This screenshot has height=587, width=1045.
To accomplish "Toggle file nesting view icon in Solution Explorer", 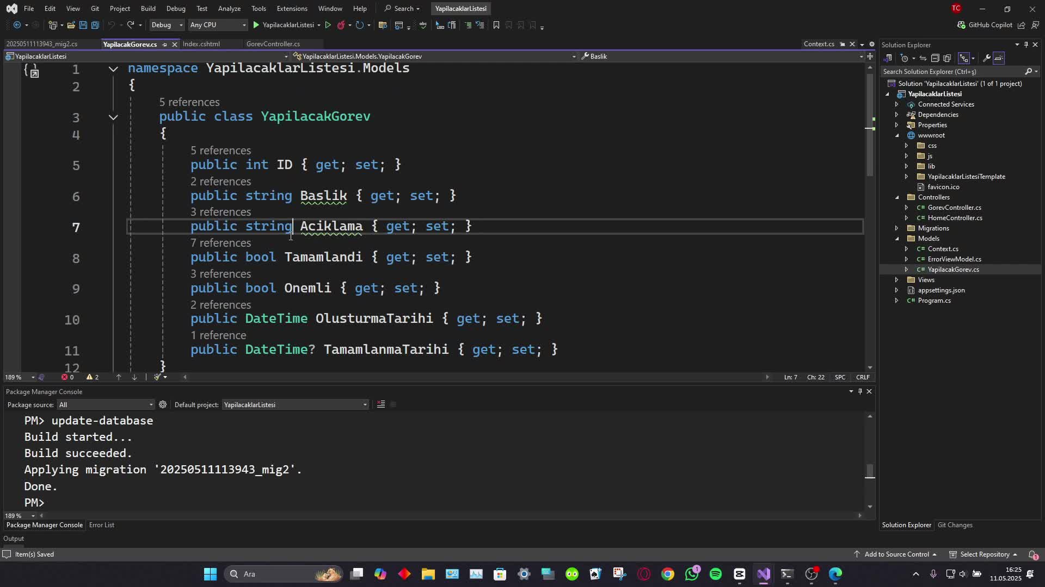I will tap(963, 58).
